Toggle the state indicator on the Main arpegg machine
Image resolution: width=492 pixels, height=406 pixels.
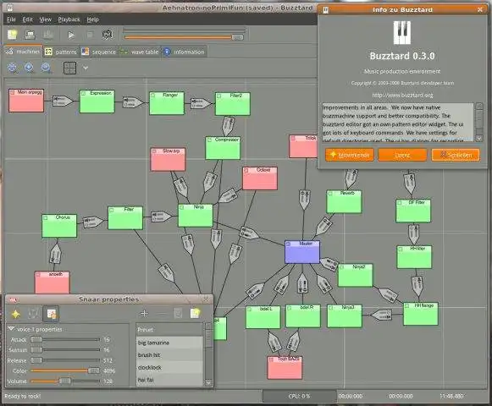pyautogui.click(x=12, y=92)
